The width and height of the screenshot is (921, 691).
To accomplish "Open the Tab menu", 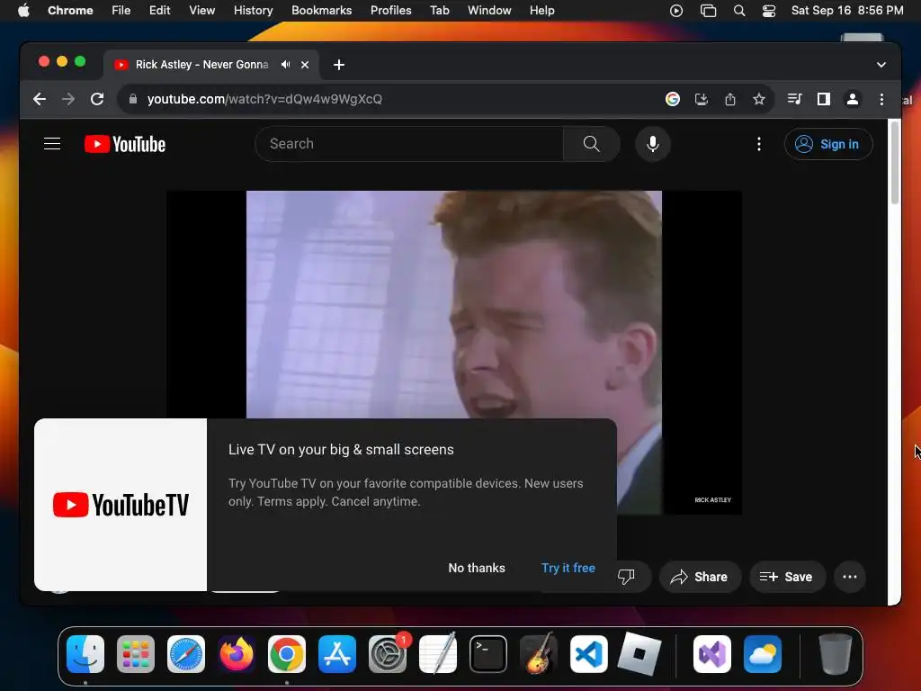I will click(439, 11).
